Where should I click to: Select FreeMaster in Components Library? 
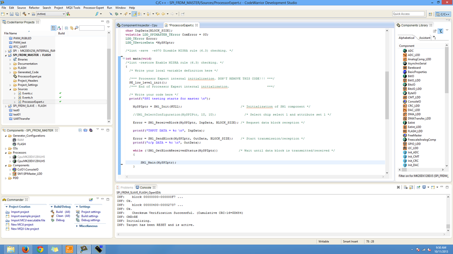pos(414,136)
